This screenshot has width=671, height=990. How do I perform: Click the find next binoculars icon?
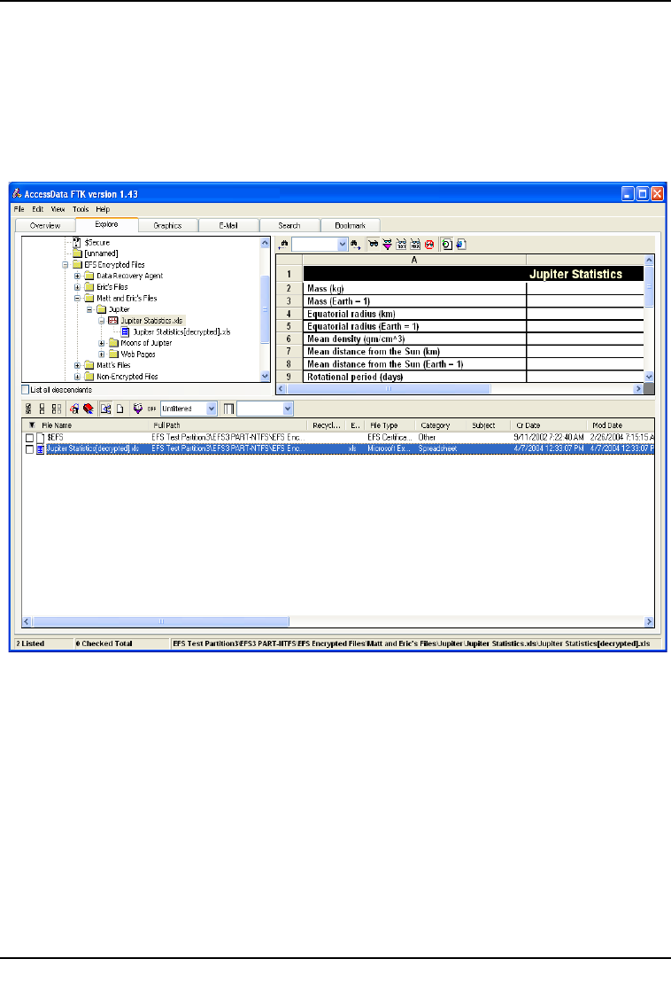tap(356, 245)
